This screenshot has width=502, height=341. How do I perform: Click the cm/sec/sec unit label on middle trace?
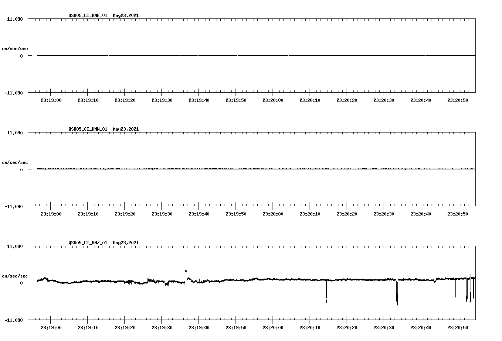tap(15, 162)
